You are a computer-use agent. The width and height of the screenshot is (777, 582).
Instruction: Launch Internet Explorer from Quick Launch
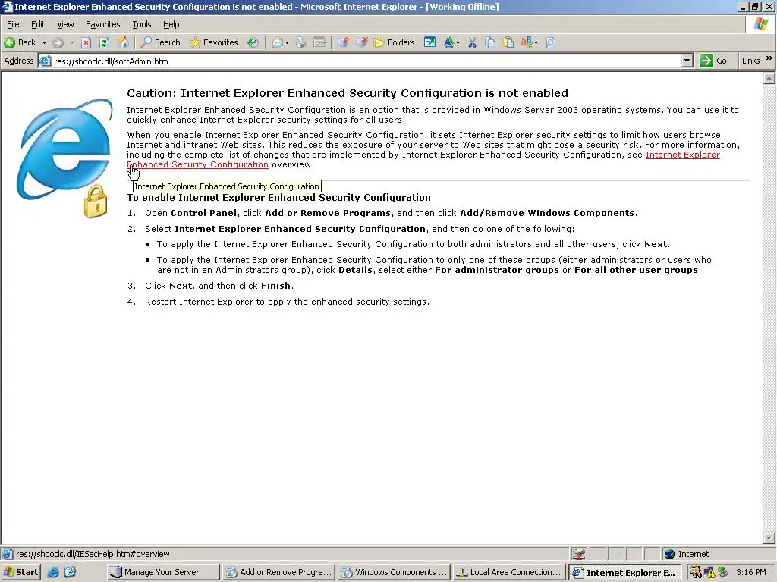click(x=53, y=572)
